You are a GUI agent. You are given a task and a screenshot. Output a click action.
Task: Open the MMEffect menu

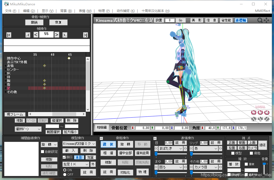(x=262, y=11)
